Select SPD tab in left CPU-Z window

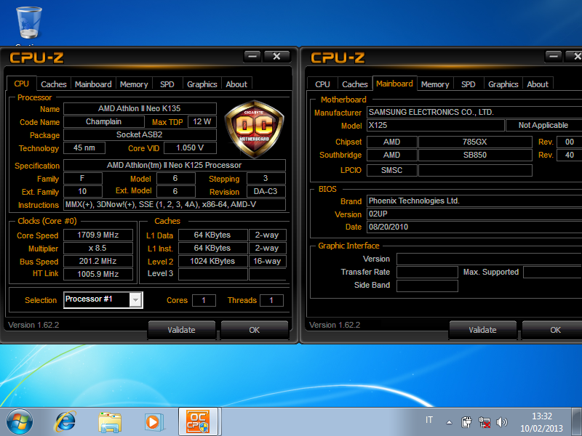167,84
